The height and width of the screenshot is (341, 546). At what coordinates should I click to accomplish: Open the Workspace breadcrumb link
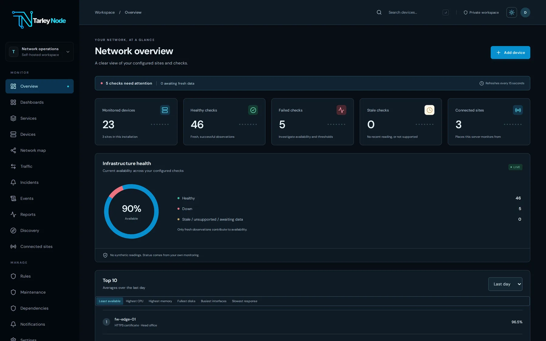point(105,12)
